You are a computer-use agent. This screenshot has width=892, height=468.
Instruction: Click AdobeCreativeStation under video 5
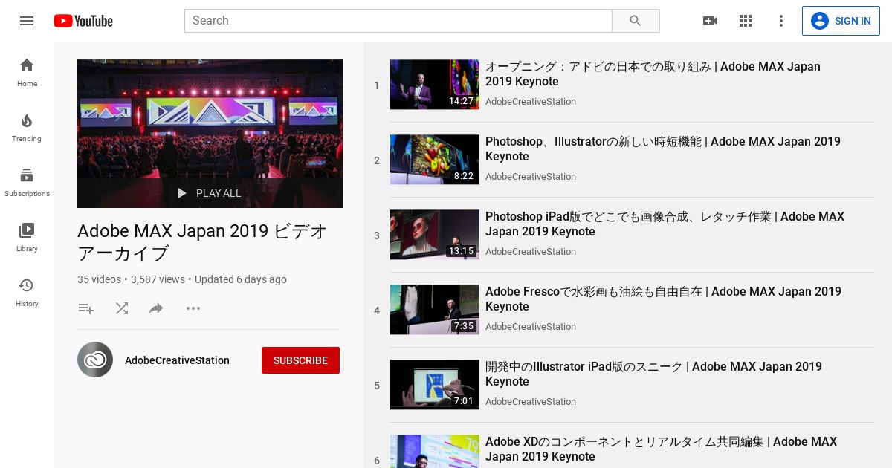531,401
